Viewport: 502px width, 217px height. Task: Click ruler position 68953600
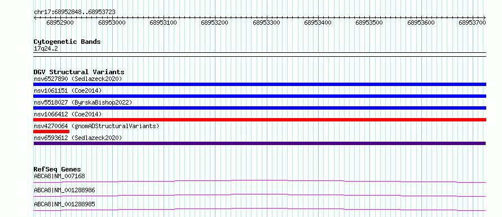pos(421,22)
